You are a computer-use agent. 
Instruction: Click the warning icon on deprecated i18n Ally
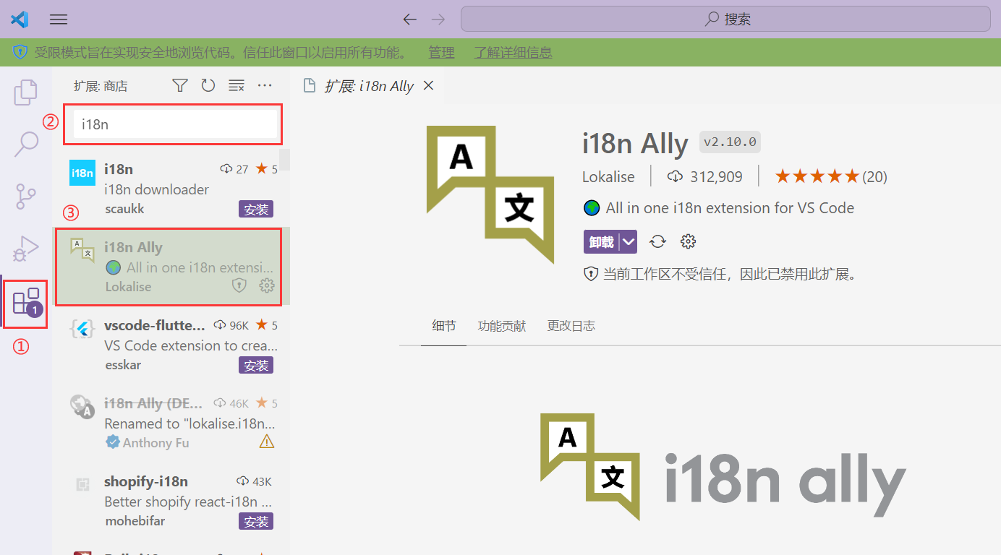tap(267, 442)
